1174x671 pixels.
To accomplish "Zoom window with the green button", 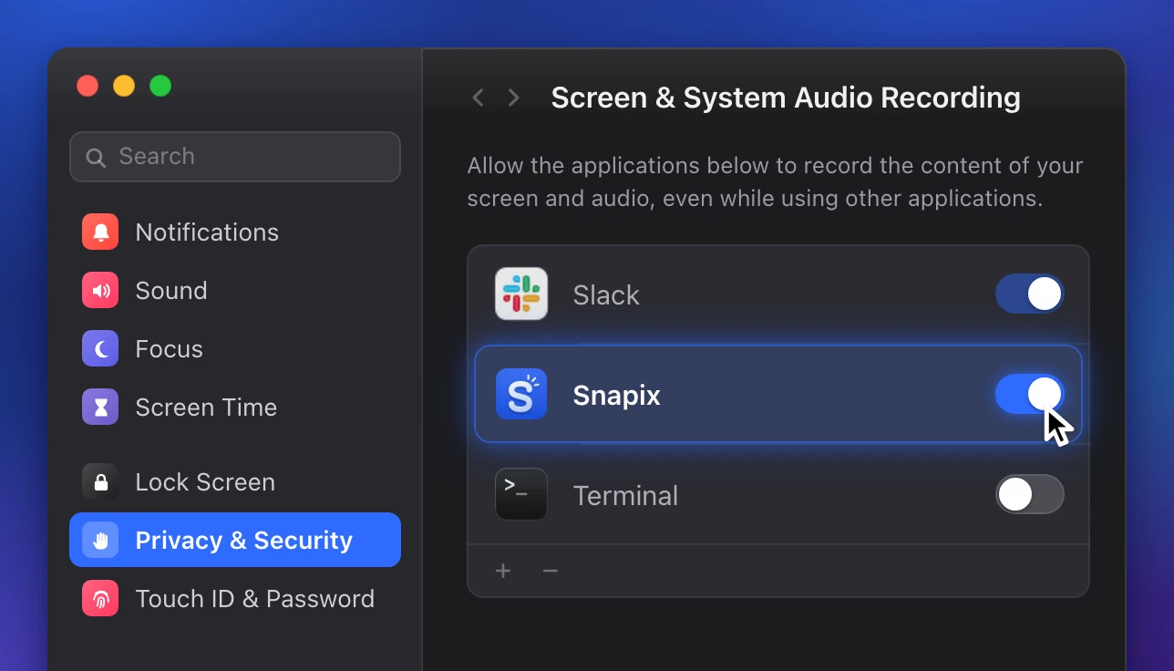I will tap(160, 86).
